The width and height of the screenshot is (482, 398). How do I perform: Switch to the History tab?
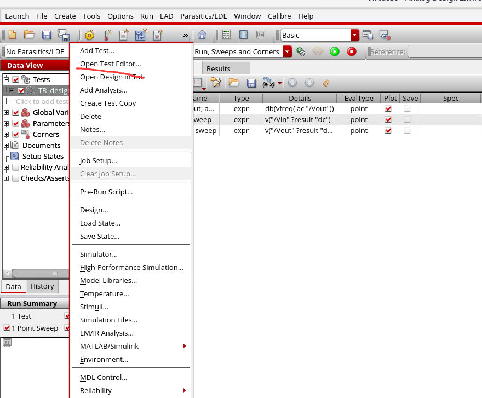(x=42, y=286)
